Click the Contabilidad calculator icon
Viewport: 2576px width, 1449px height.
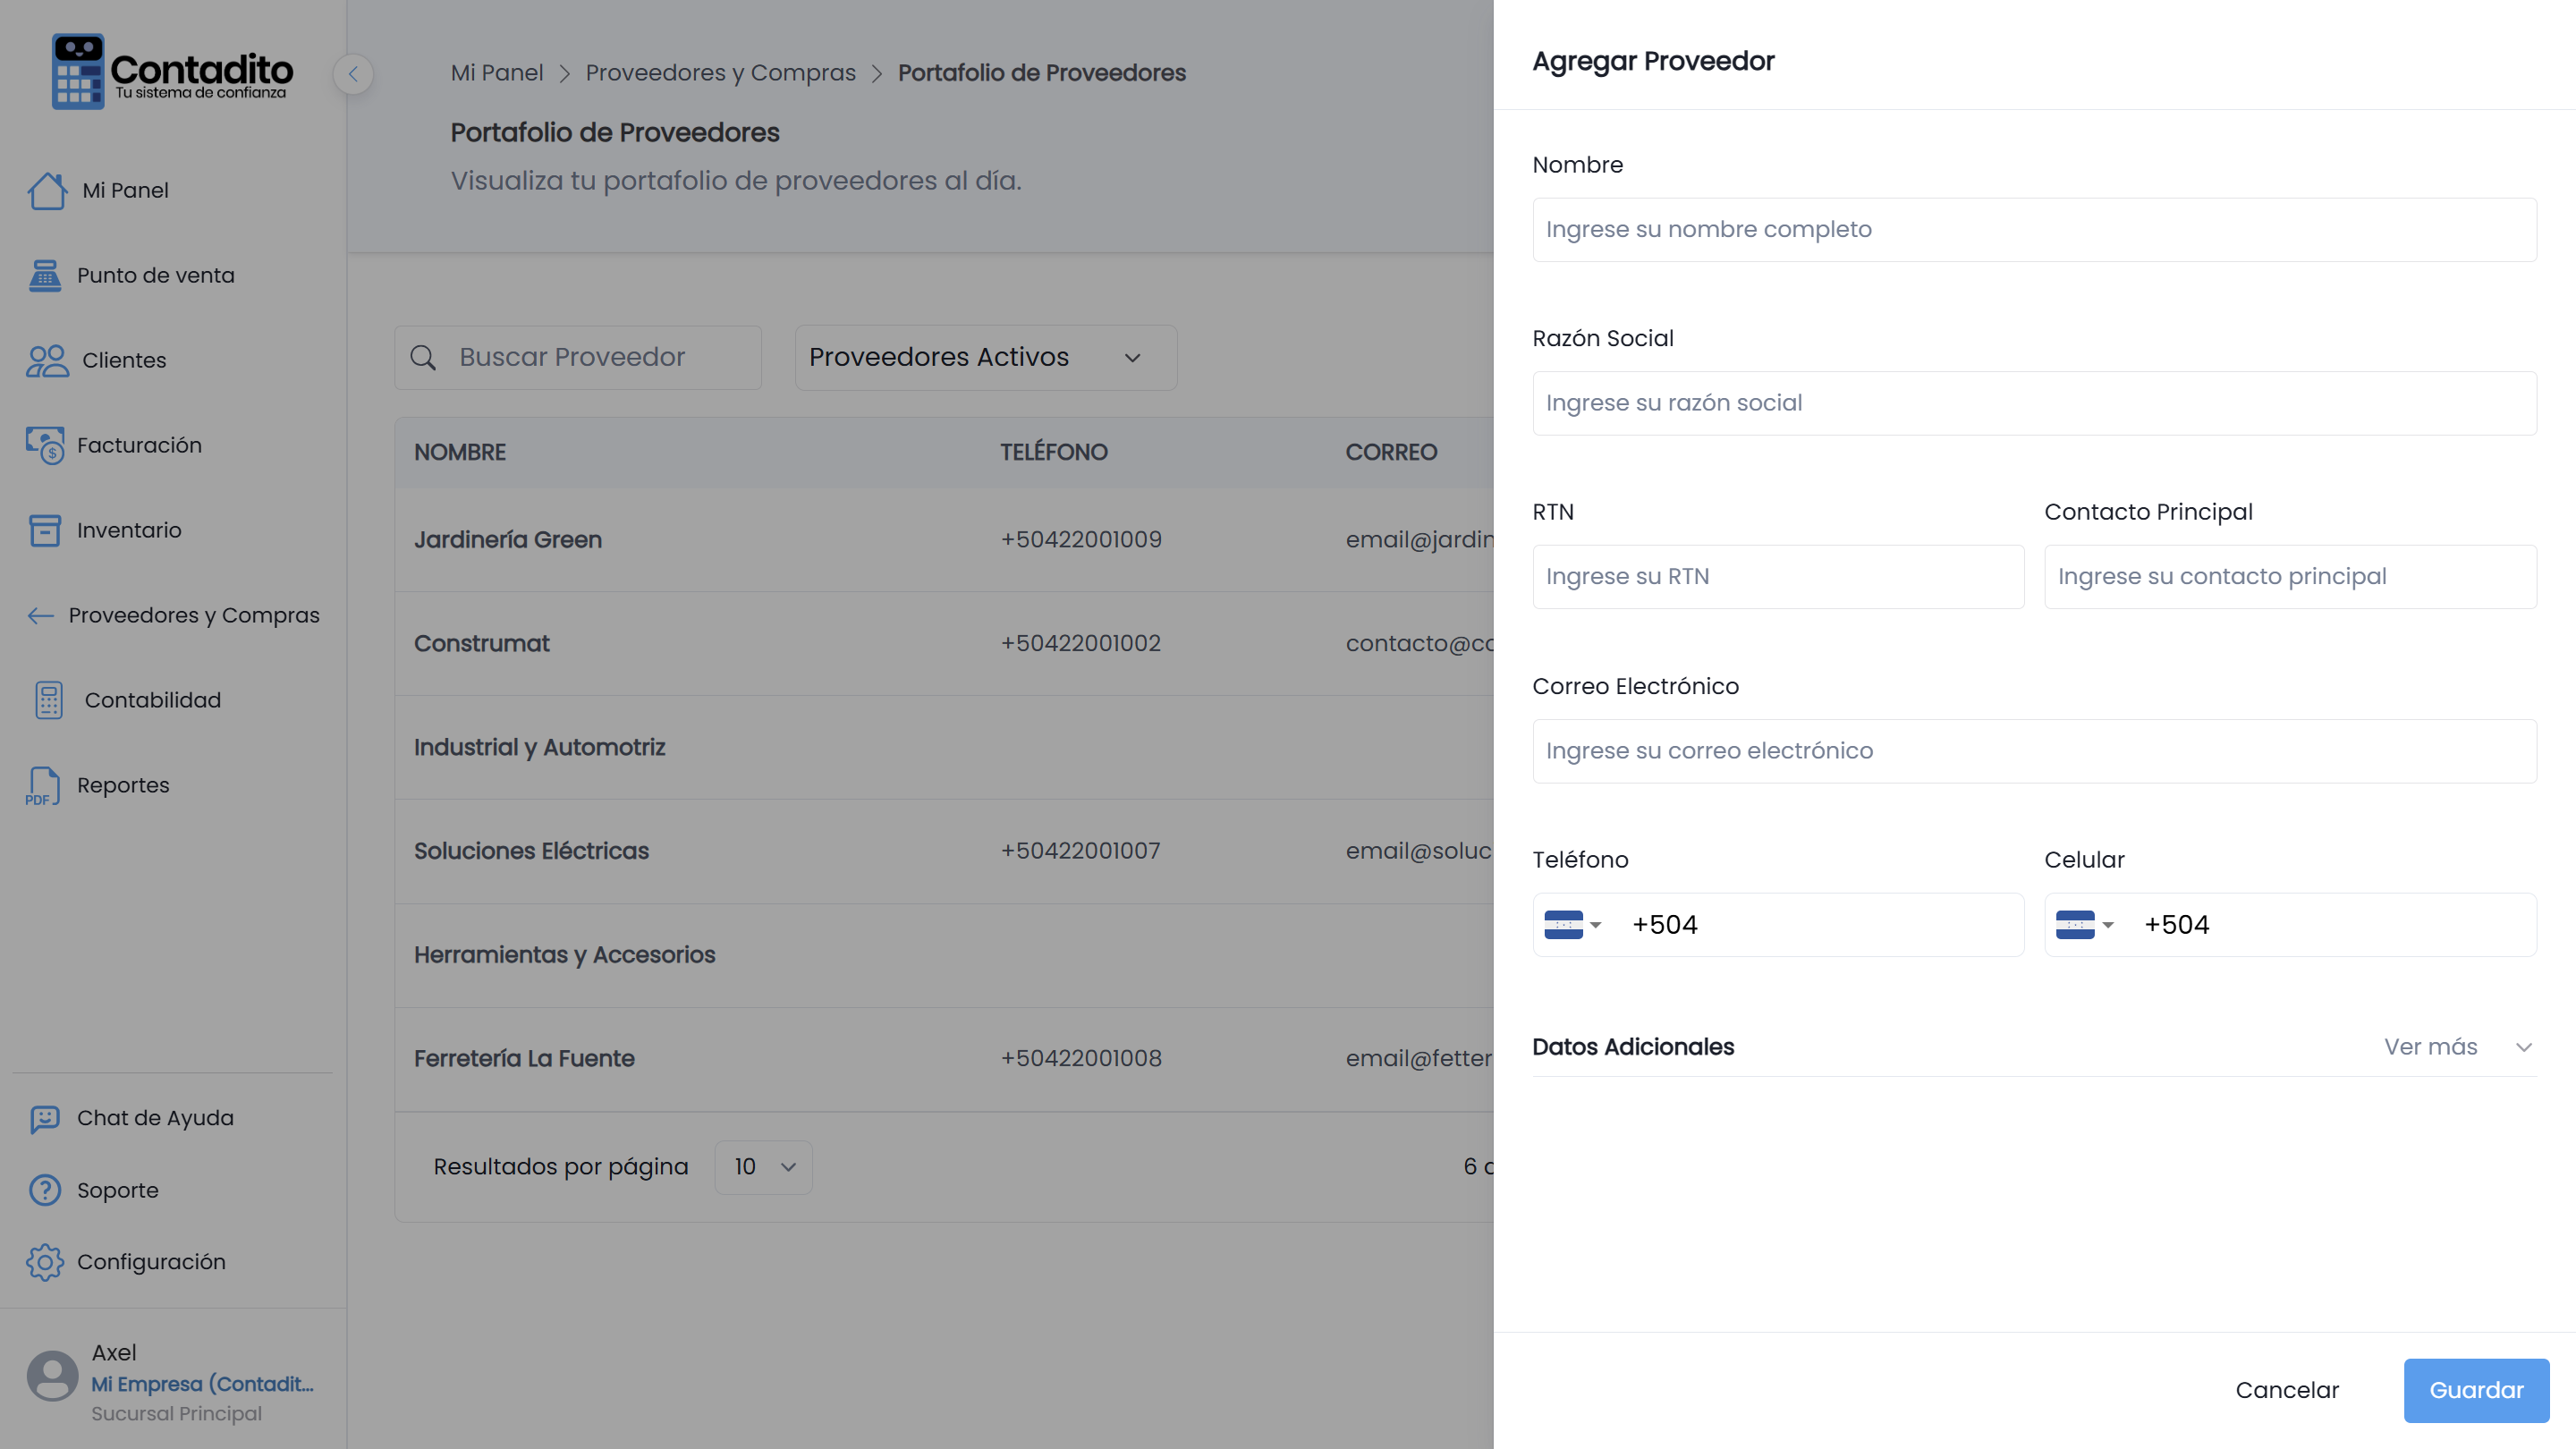coord(49,700)
